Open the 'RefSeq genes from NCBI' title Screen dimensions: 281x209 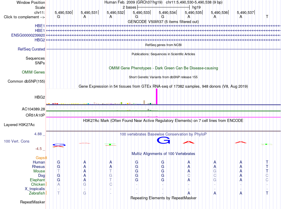[x=163, y=45]
